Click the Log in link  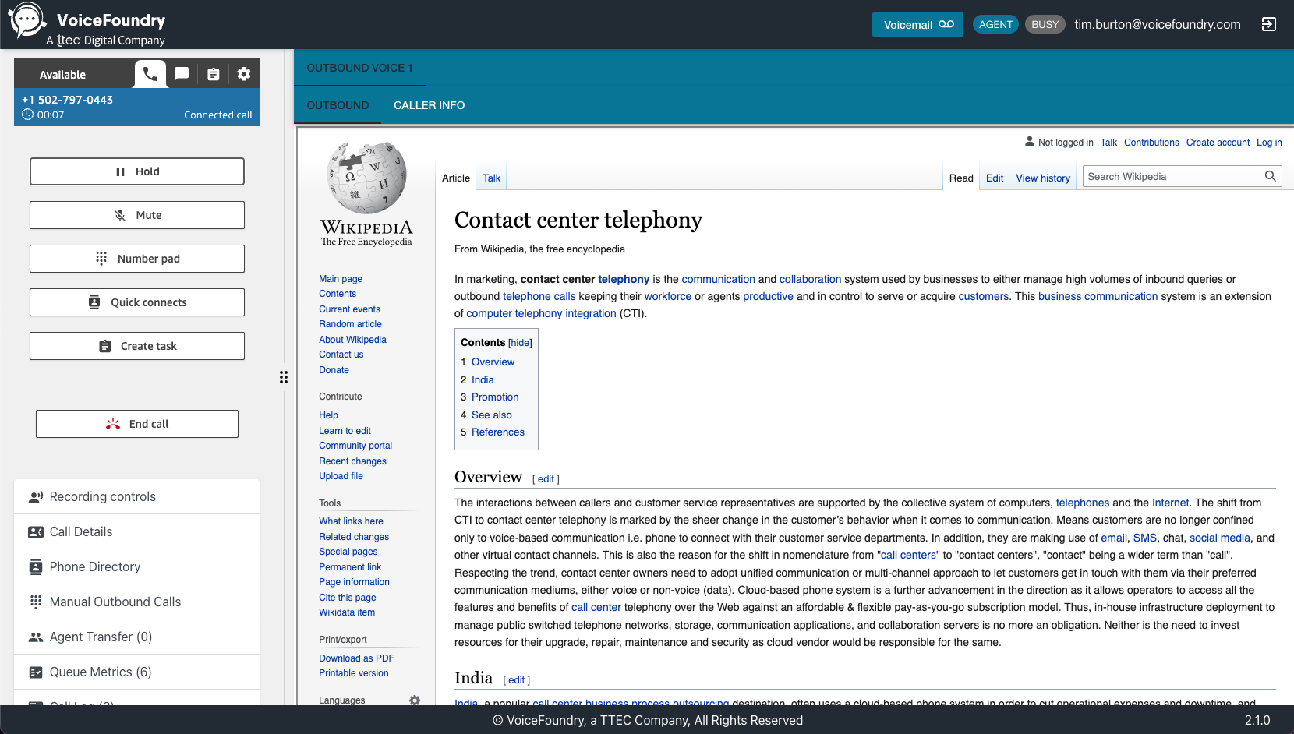(x=1269, y=143)
